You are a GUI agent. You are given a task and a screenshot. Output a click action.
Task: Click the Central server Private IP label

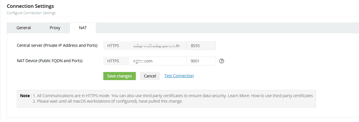[x=57, y=45]
